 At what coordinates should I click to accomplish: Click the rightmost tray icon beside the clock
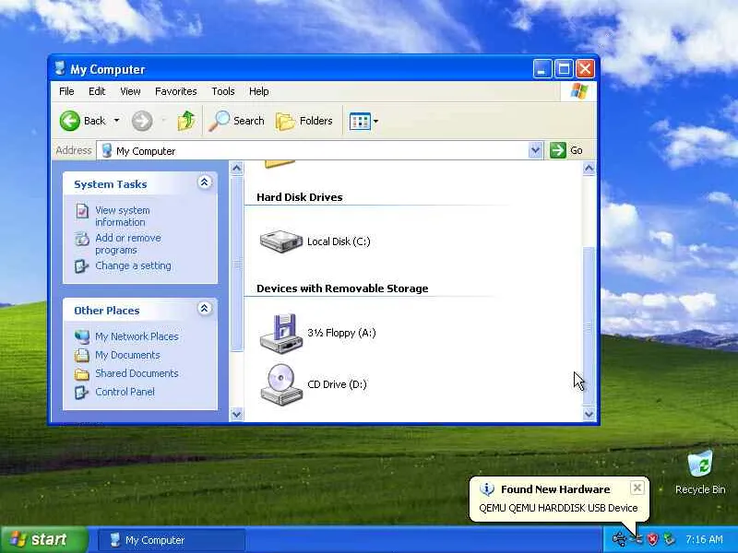pos(669,539)
